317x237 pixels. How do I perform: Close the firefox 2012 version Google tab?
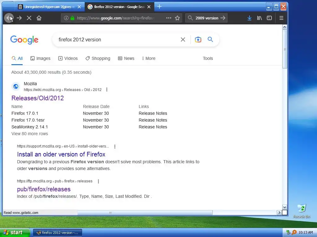(x=149, y=7)
